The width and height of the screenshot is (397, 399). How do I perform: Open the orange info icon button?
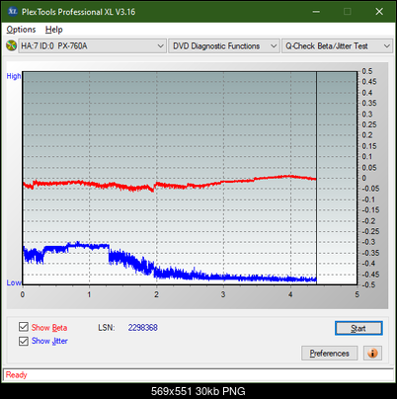pyautogui.click(x=372, y=354)
